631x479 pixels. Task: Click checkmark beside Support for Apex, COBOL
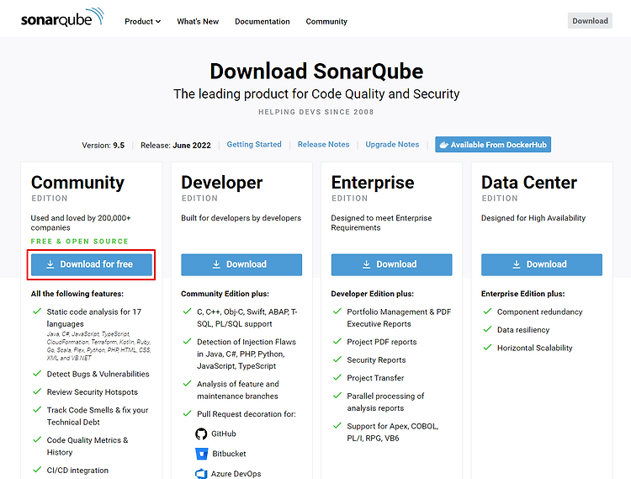point(337,425)
